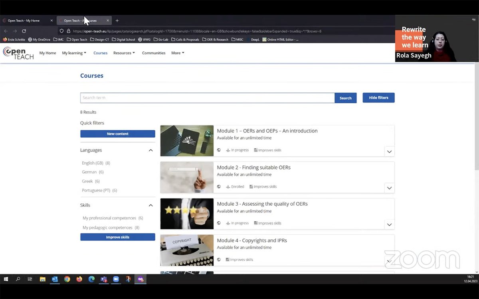
Task: Click the Improve skills button
Action: coord(118,237)
